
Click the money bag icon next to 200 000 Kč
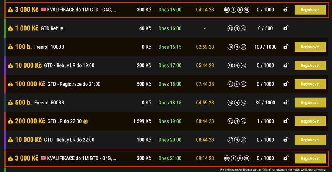click(x=10, y=121)
